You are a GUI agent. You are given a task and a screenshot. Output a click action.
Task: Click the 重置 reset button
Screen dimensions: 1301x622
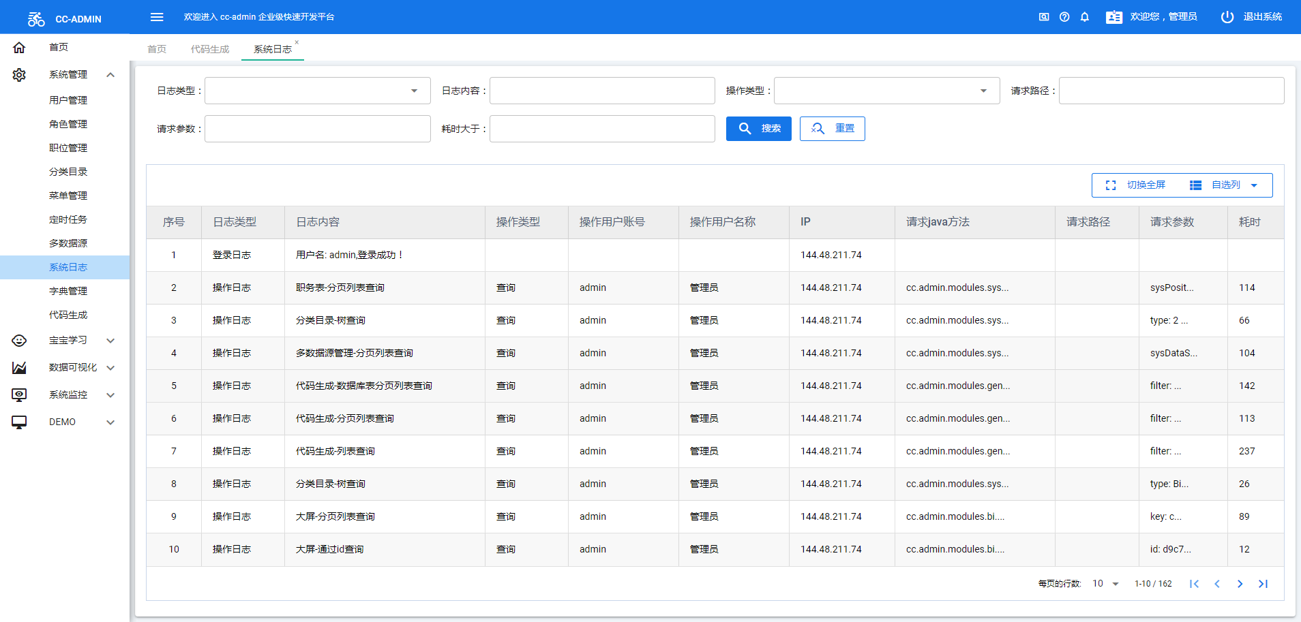tap(833, 129)
